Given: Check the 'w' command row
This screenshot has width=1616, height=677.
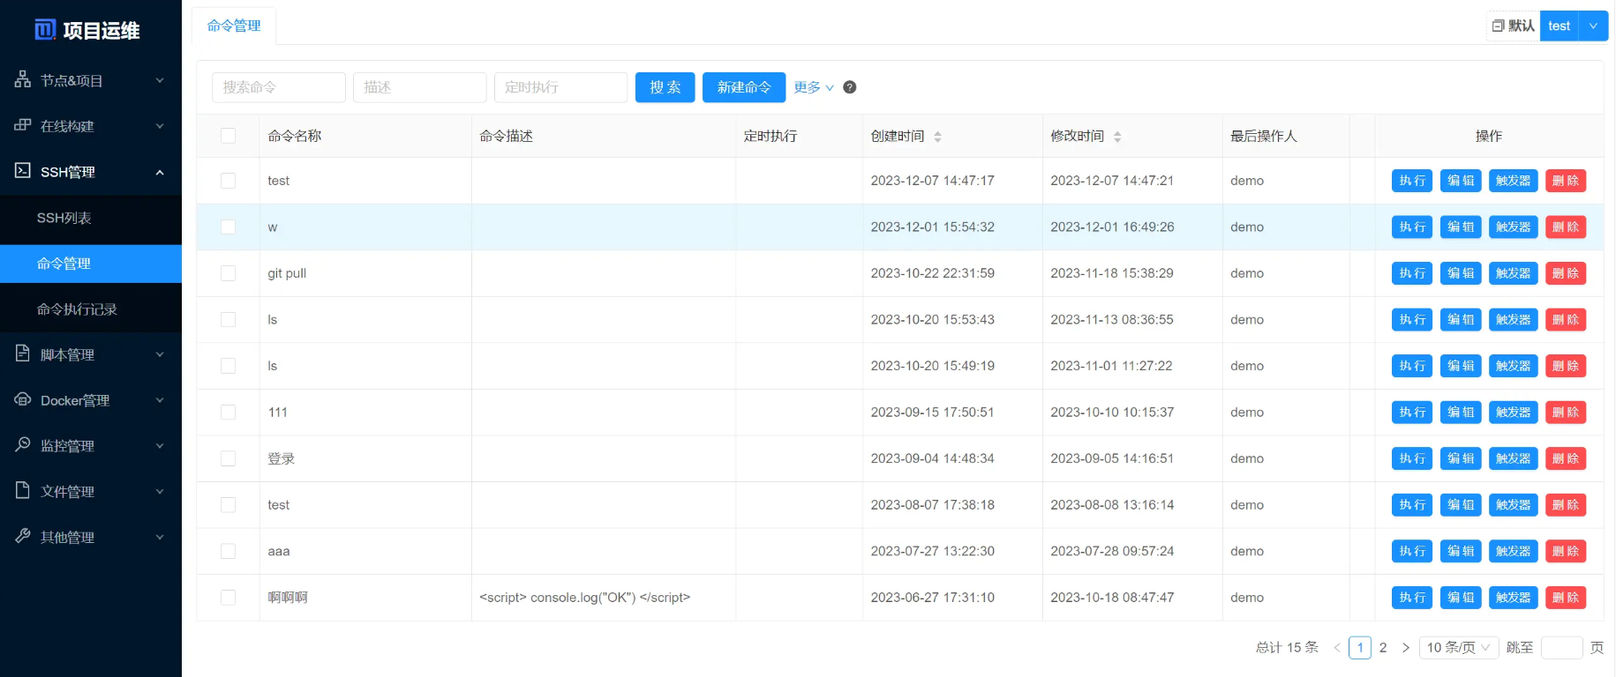Looking at the screenshot, I should coord(229,227).
